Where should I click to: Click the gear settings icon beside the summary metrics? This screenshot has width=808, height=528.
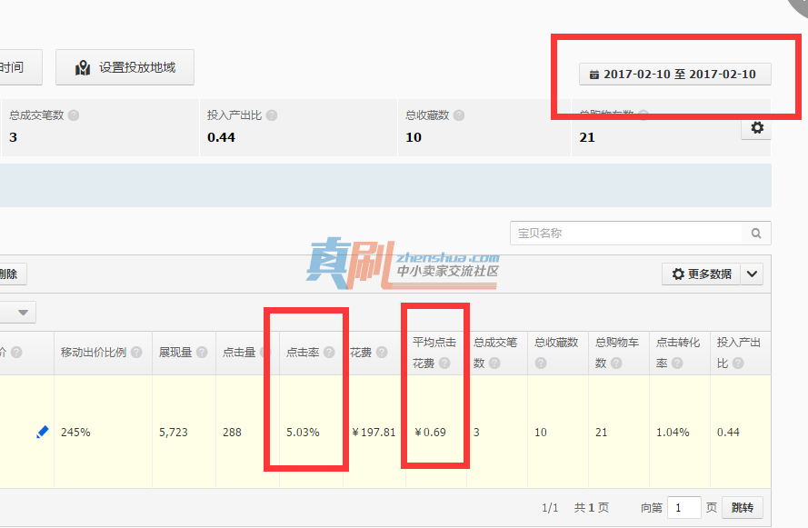[757, 127]
